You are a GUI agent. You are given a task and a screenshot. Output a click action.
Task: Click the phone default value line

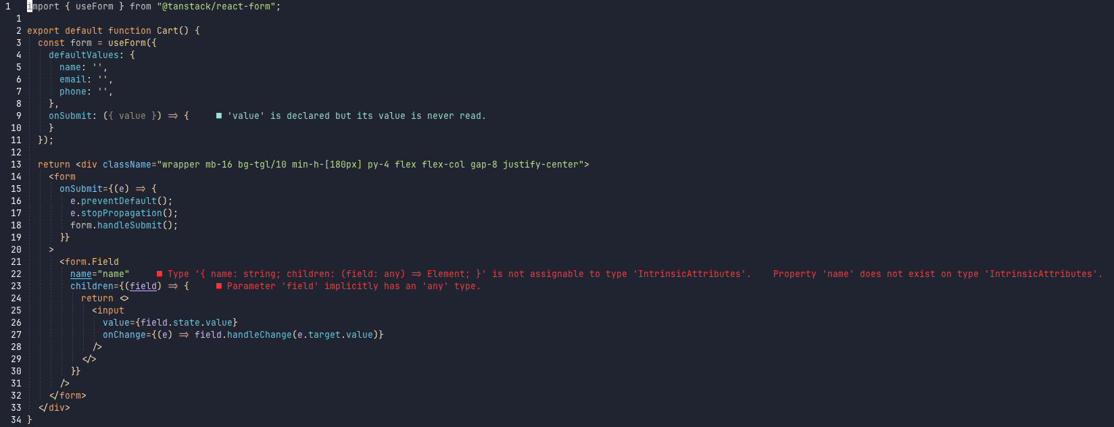pos(87,91)
